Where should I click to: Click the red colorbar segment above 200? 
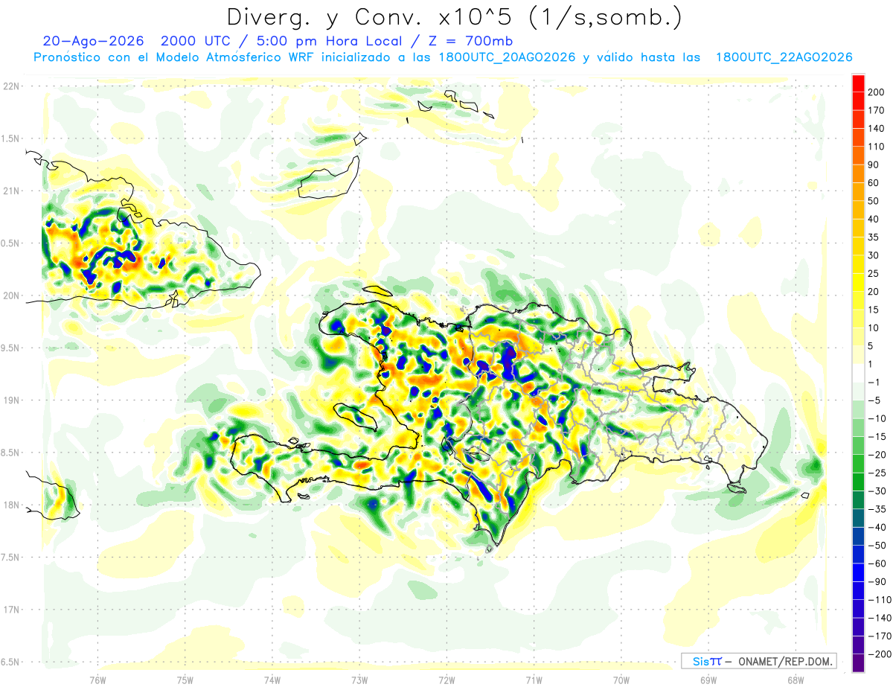tap(858, 83)
